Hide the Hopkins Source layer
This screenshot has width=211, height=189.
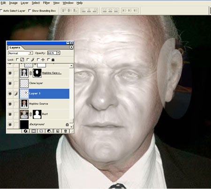click(x=10, y=104)
